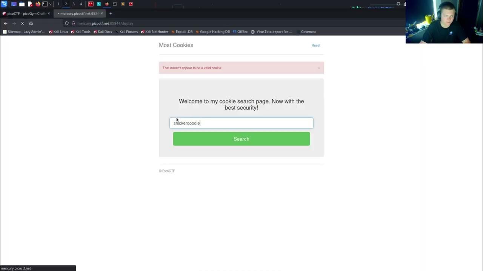Switch to workspace 4
The height and width of the screenshot is (271, 483).
(x=81, y=4)
